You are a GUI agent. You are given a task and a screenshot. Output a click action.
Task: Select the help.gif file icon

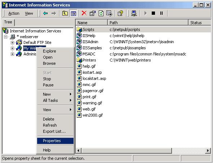point(79,66)
